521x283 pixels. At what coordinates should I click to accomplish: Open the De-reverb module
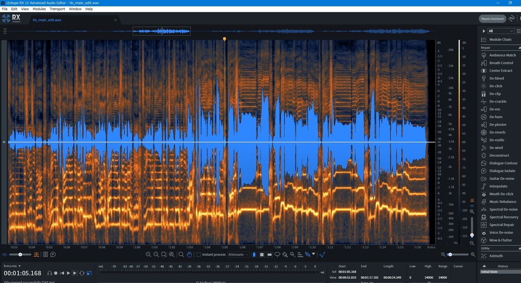tap(497, 132)
